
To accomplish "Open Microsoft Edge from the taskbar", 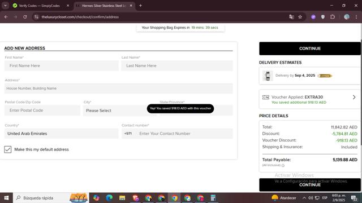I will pyautogui.click(x=109, y=198).
